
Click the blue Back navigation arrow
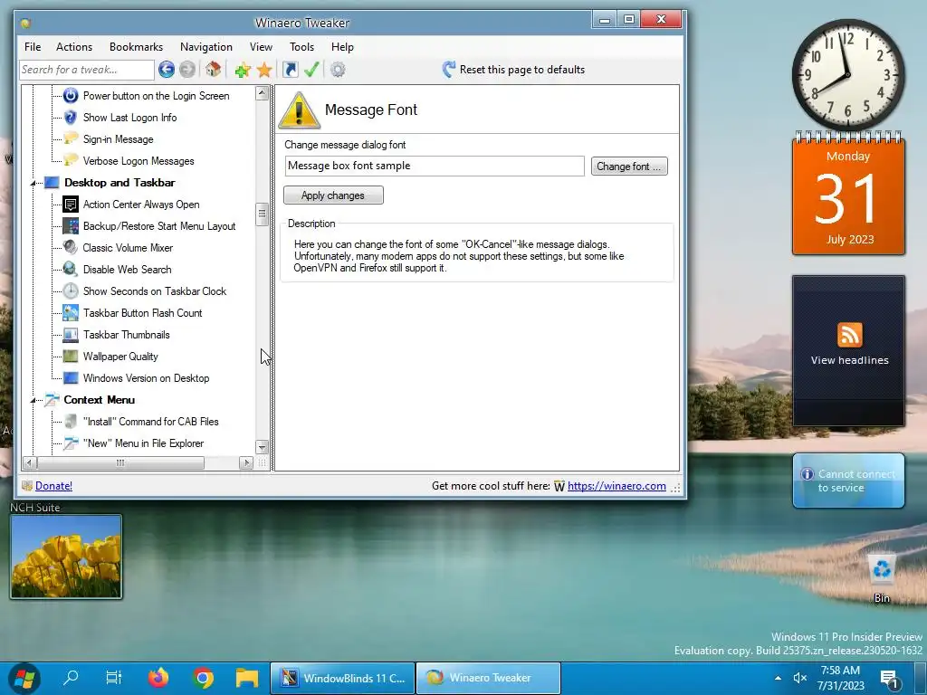point(167,70)
